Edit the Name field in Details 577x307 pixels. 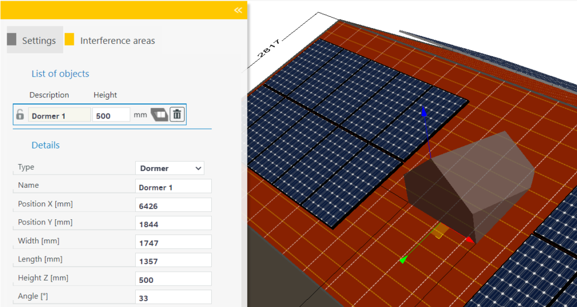pyautogui.click(x=173, y=187)
